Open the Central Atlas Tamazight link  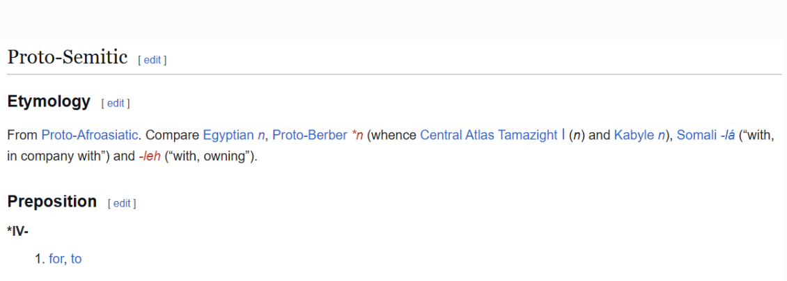[489, 135]
